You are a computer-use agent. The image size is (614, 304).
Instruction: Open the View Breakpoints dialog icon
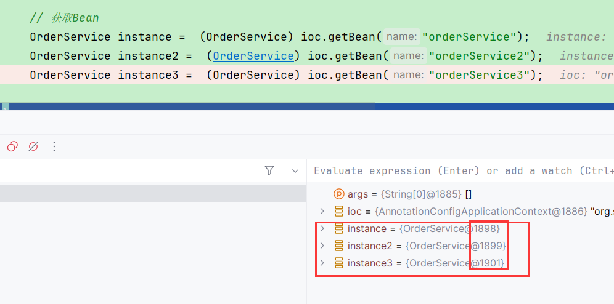coord(12,146)
